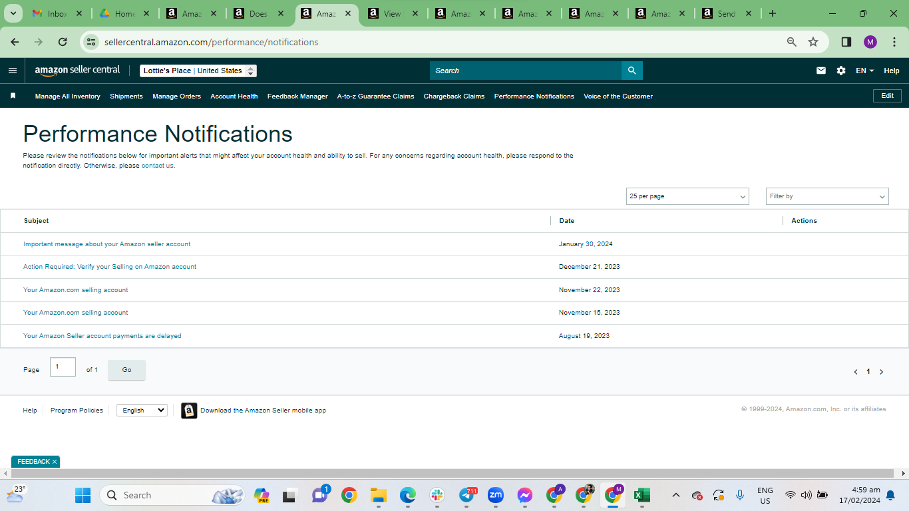Click the Seller Central search field

pyautogui.click(x=526, y=71)
